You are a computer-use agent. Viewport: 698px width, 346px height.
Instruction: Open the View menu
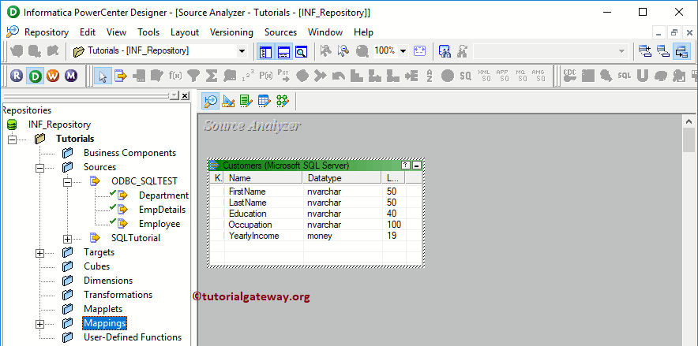(x=117, y=32)
